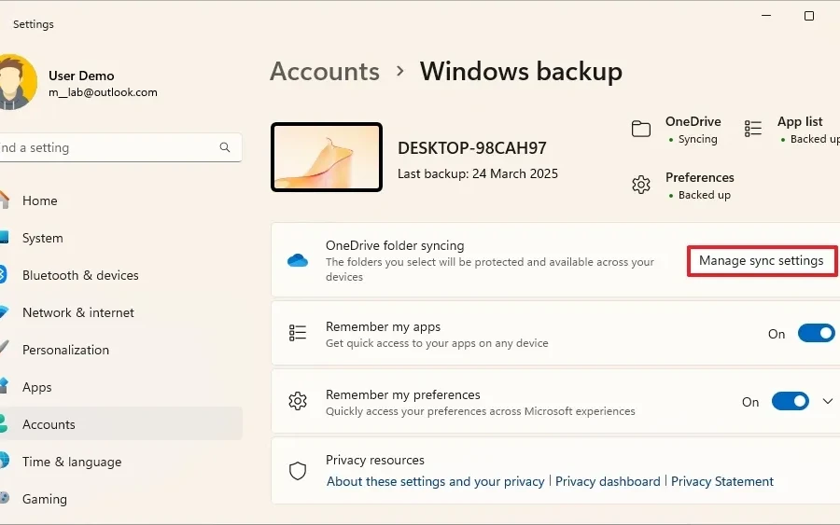The height and width of the screenshot is (525, 840).
Task: Minimize the Settings window
Action: pyautogui.click(x=766, y=16)
